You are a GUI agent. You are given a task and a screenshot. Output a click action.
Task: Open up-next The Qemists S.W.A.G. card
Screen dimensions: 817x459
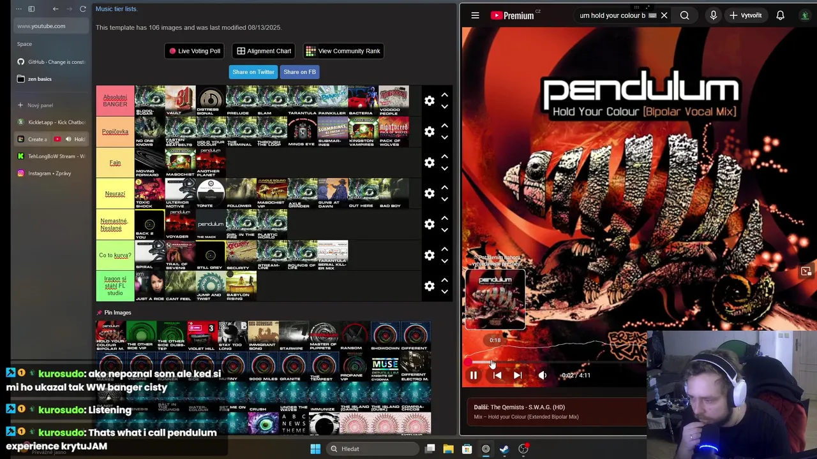pos(555,412)
